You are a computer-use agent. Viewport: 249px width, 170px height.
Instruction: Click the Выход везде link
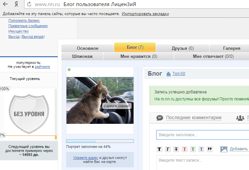[33, 36]
